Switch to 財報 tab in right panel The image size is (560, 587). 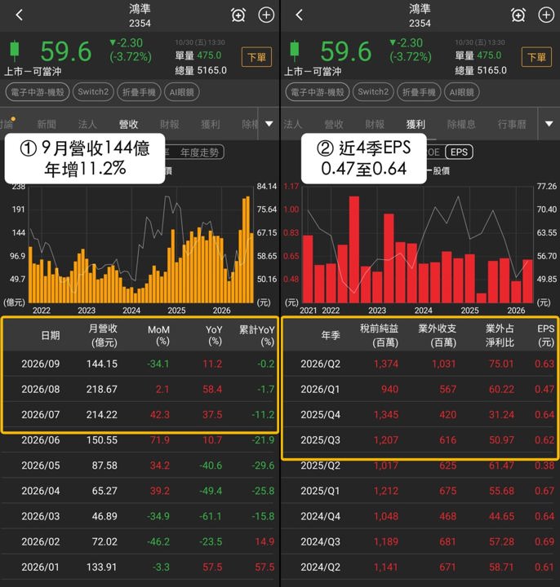(x=375, y=124)
